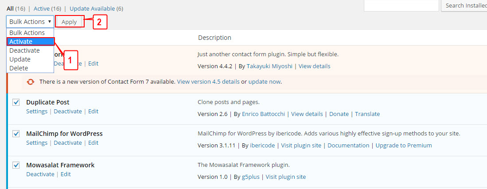This screenshot has width=487, height=189.
Task: Click the 'Version 4.4.2' text
Action: point(215,66)
